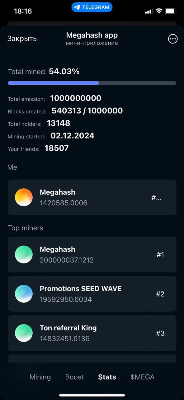184x400 pixels.
Task: Open the #2 Promotions SEED WAVE card
Action: (x=92, y=294)
